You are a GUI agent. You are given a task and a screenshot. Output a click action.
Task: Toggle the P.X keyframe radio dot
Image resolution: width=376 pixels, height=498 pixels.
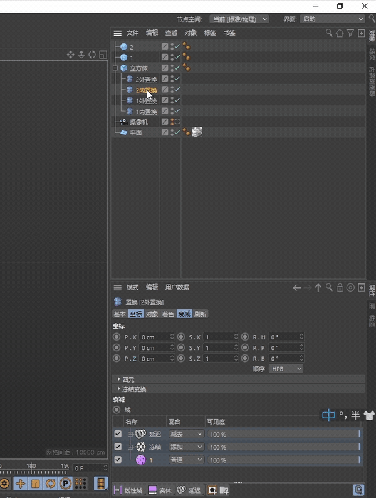(x=117, y=337)
